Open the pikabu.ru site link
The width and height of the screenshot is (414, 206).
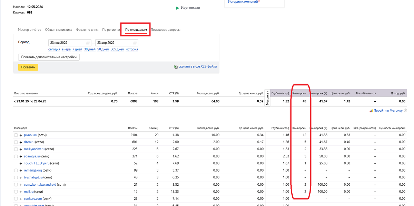click(x=30, y=135)
